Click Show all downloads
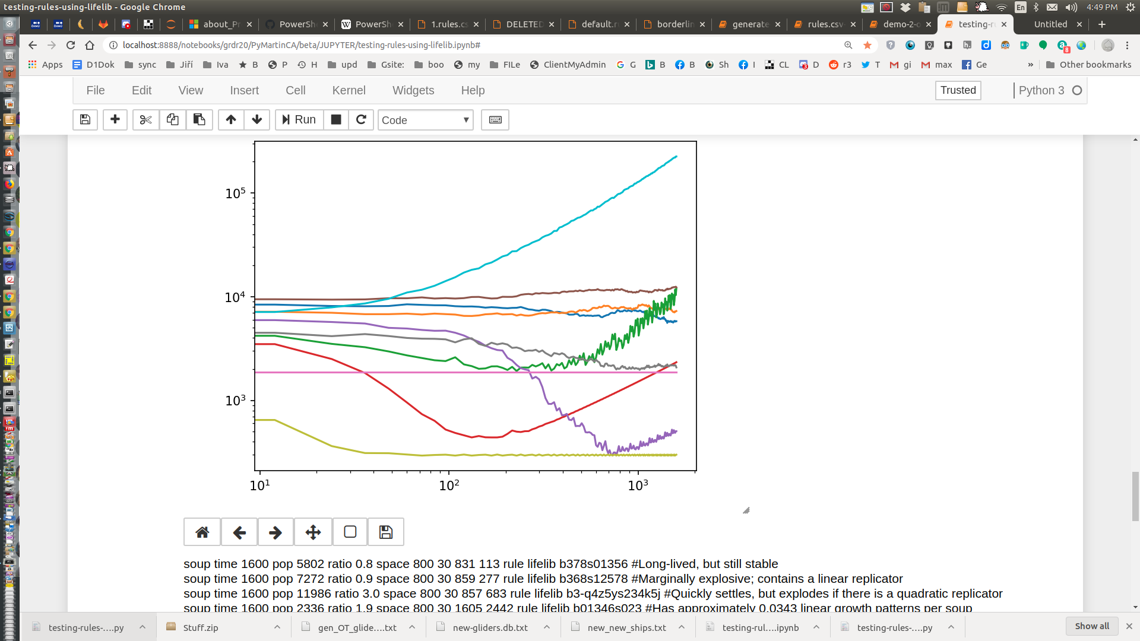 pyautogui.click(x=1092, y=626)
